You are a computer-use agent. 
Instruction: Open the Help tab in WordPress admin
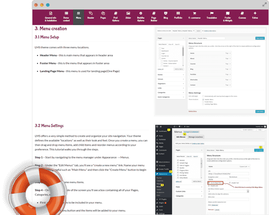click(260, 130)
